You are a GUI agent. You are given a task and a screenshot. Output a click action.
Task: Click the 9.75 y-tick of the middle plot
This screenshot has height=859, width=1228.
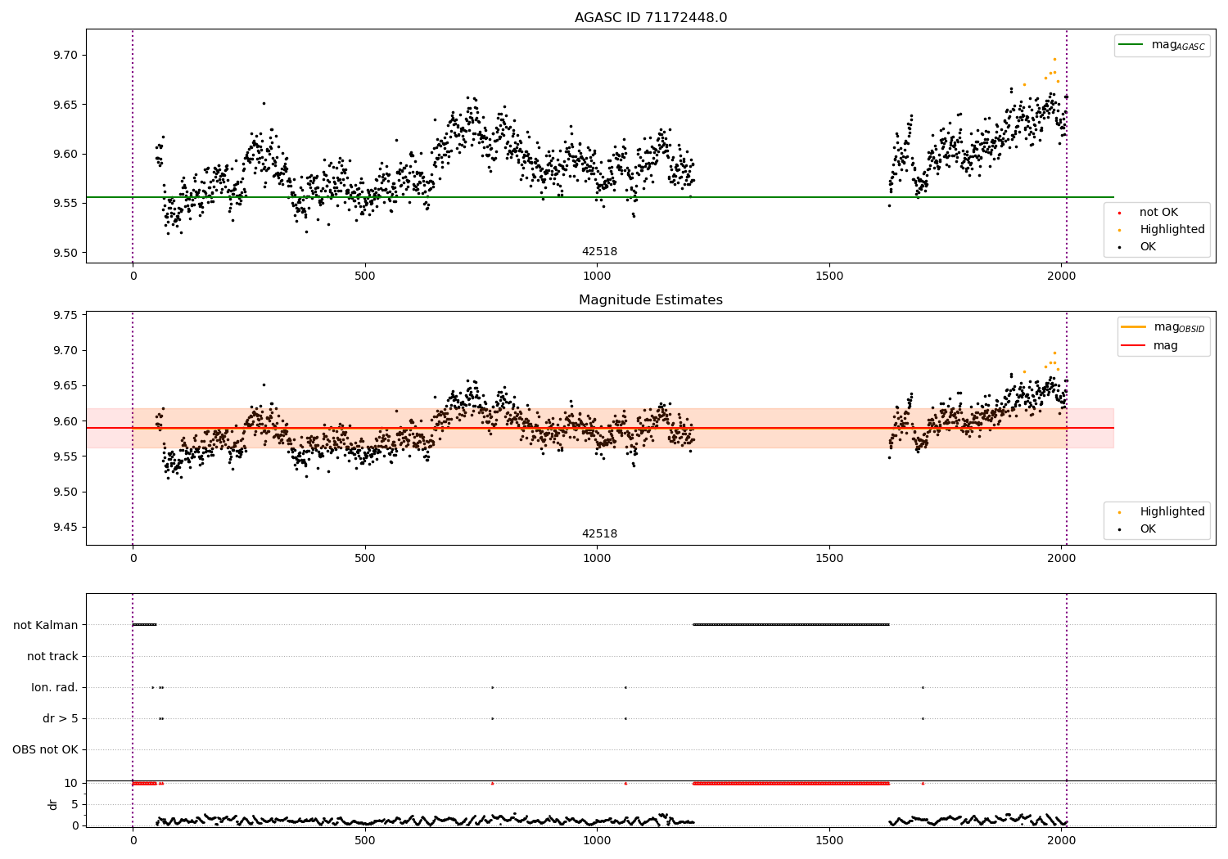tap(65, 315)
